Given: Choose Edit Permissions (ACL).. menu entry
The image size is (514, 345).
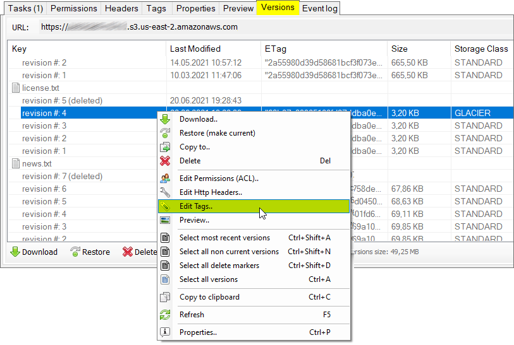Looking at the screenshot, I should (x=254, y=178).
